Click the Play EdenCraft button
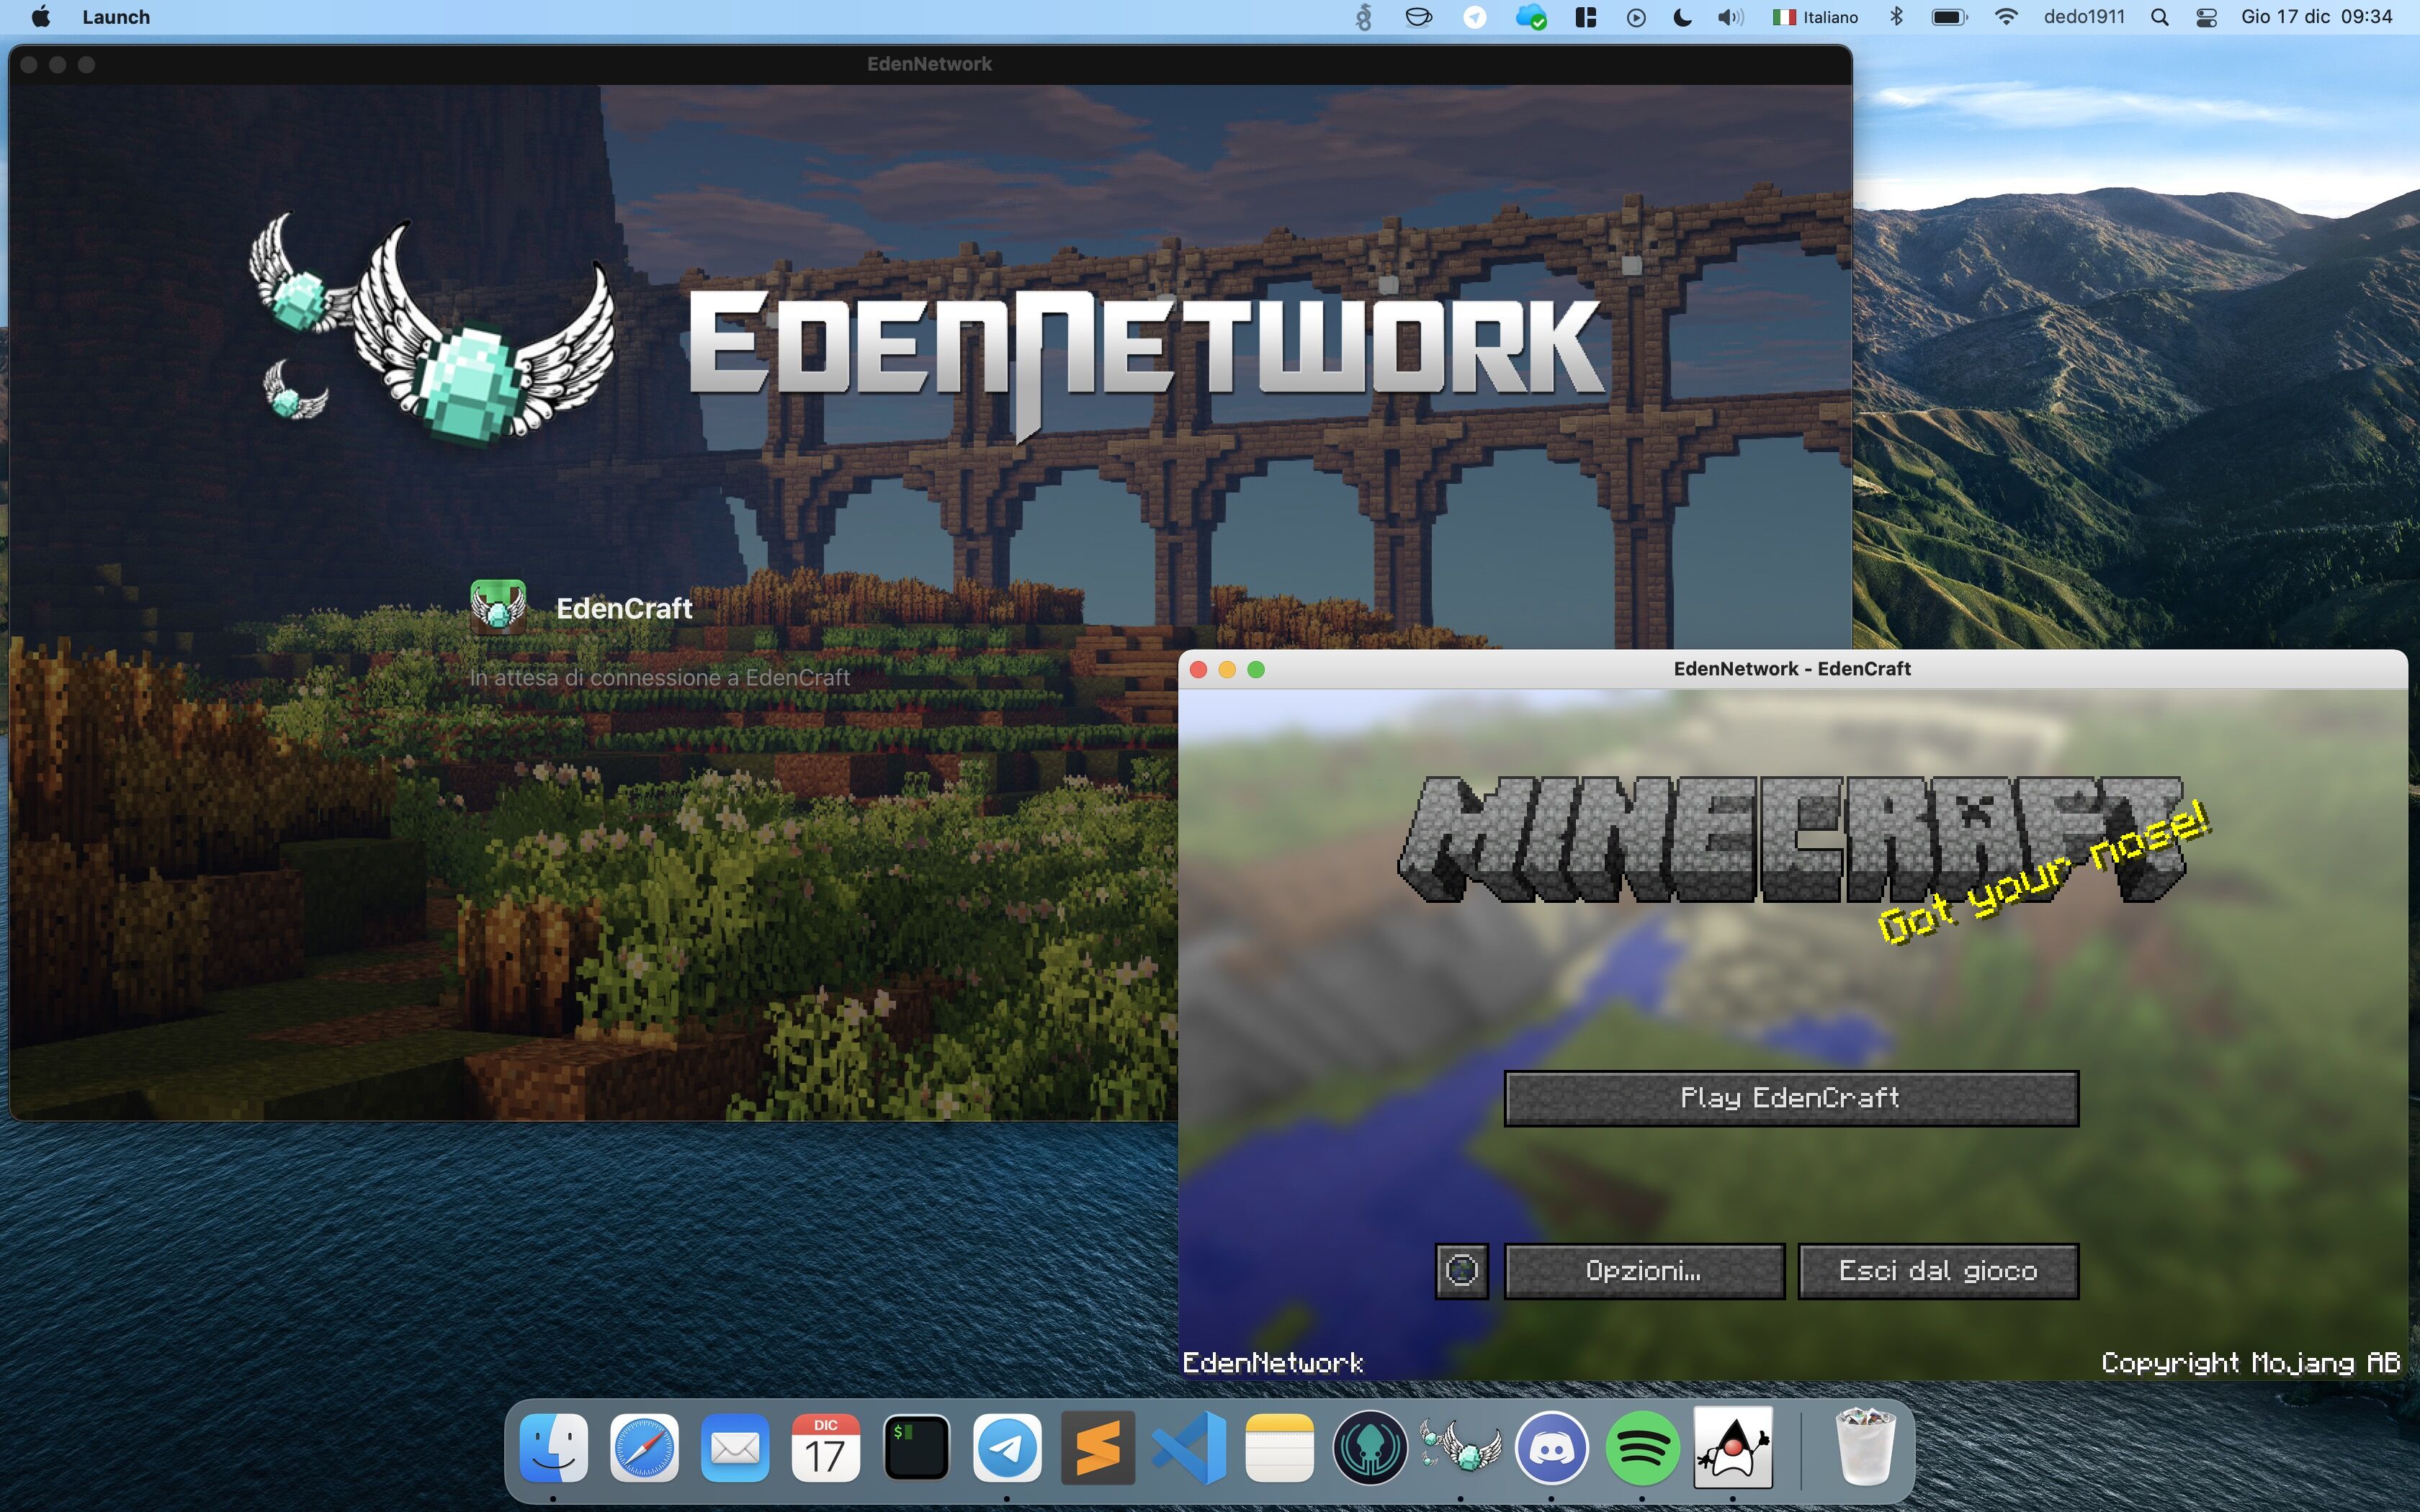 (x=1790, y=1098)
